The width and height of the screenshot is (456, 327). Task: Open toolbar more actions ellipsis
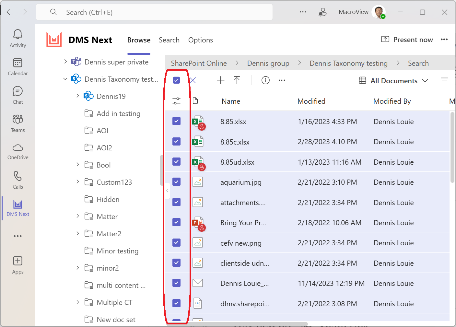click(282, 80)
